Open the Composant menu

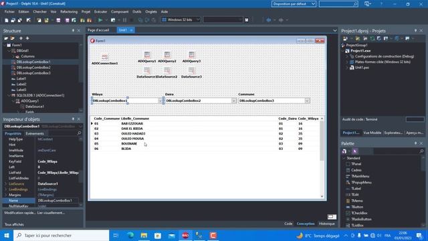pos(120,12)
